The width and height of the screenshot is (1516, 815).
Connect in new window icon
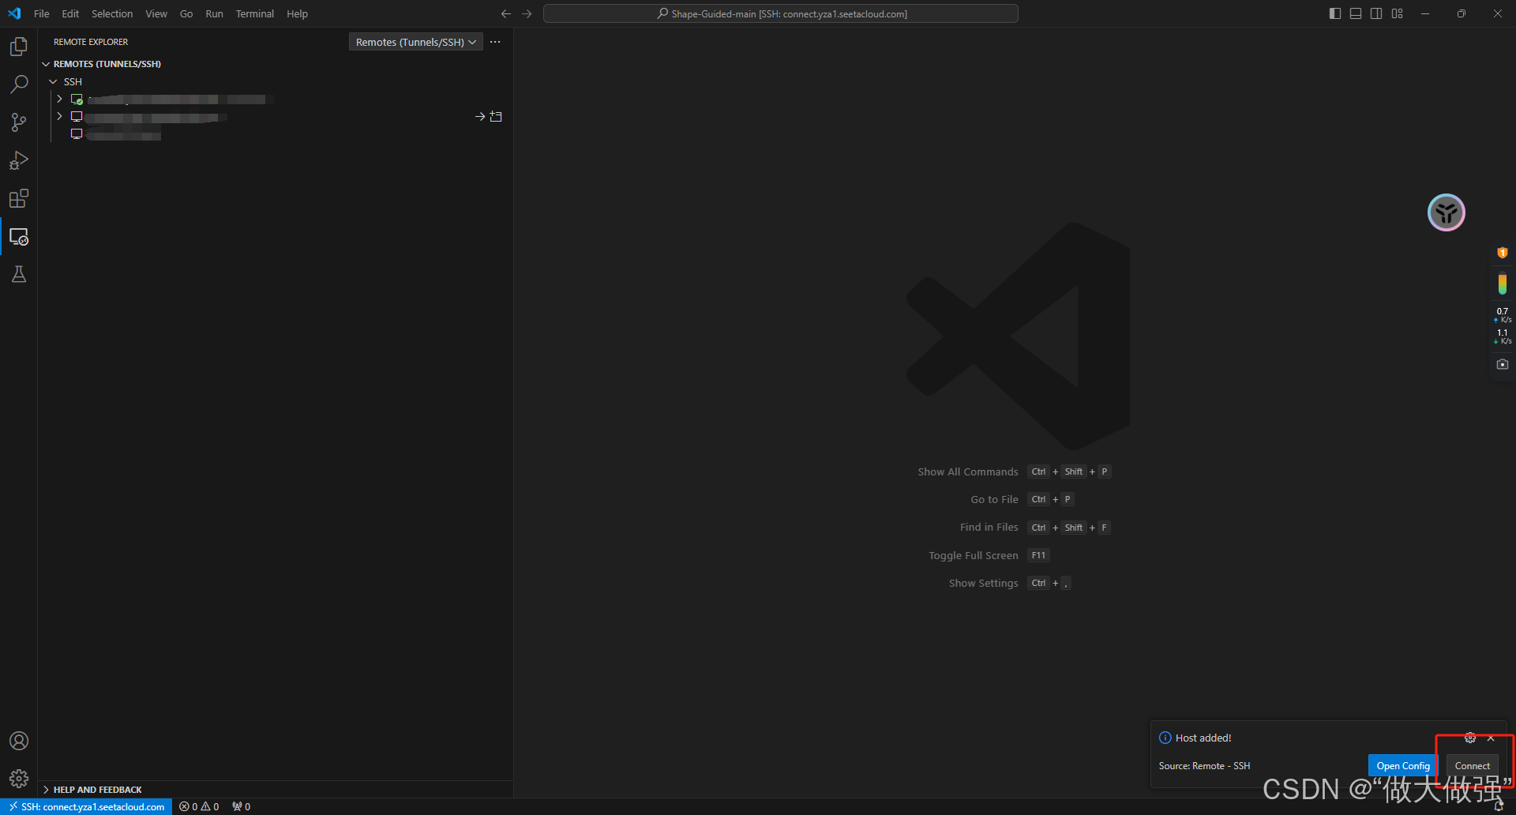[496, 117]
